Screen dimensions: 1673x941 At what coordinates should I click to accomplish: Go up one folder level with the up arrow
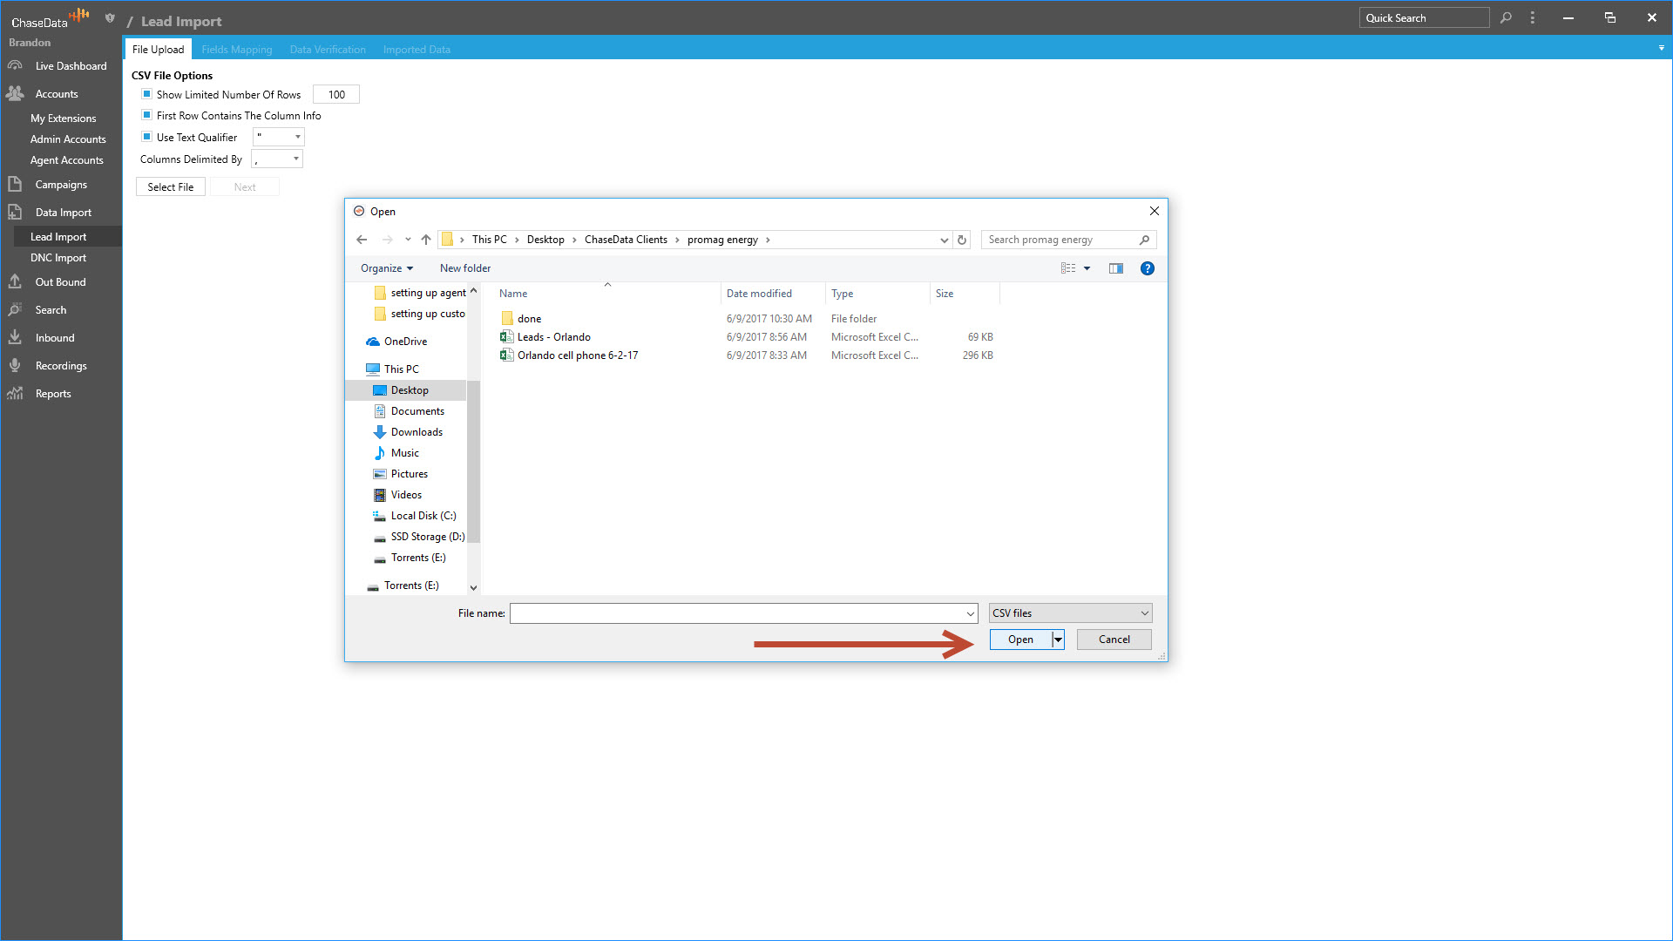tap(426, 240)
